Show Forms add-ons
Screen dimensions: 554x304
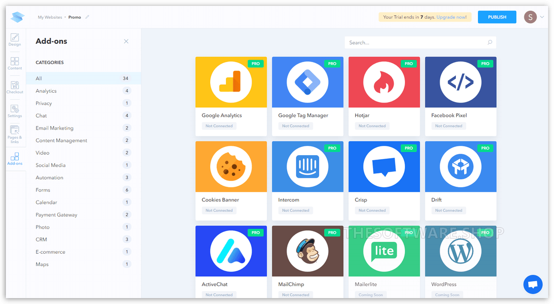[x=83, y=190]
